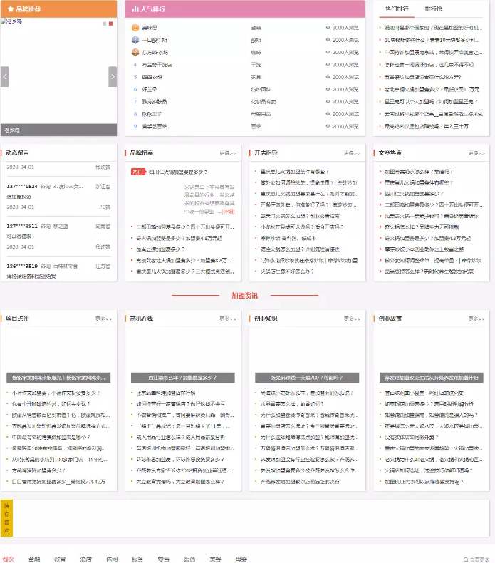Switch to the 热门排行 tab
This screenshot has width=495, height=563.
coord(397,9)
